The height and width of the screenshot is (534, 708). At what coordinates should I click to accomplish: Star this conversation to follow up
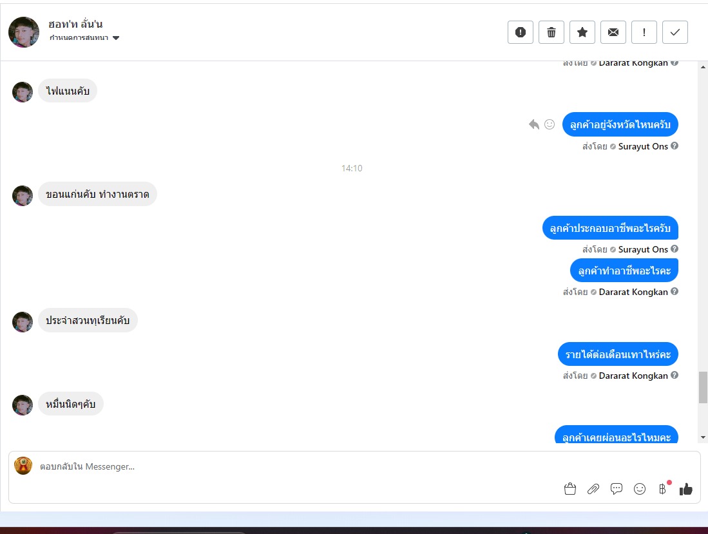click(582, 32)
